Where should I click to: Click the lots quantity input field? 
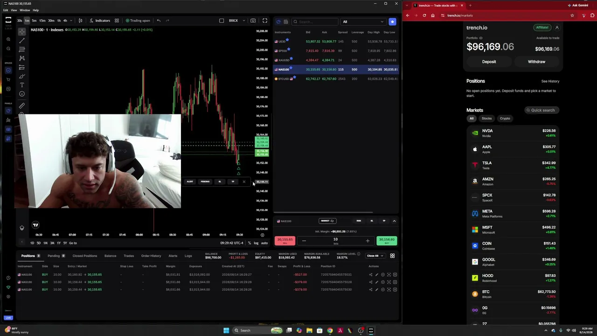[x=335, y=240]
